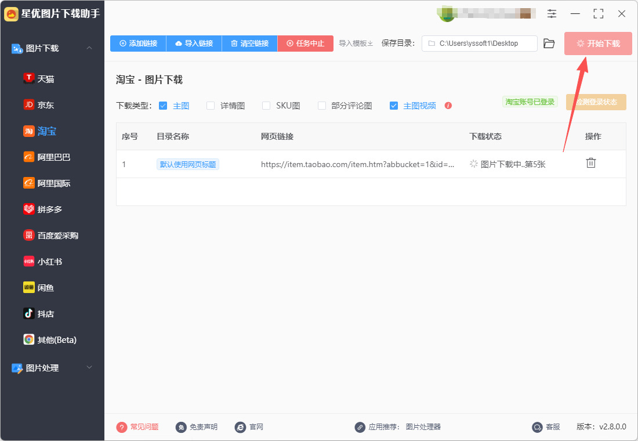Open the folder browse icon for save directory
This screenshot has width=638, height=441.
(x=549, y=43)
